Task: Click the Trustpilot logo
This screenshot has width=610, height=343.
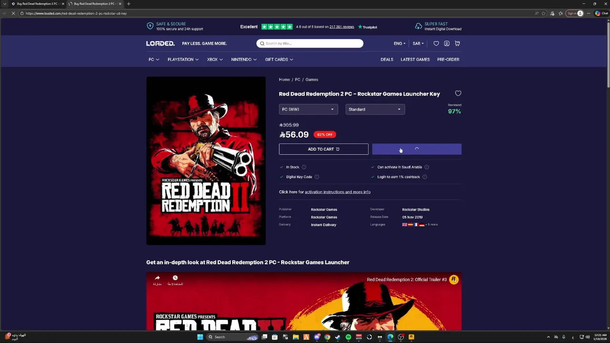Action: (367, 27)
